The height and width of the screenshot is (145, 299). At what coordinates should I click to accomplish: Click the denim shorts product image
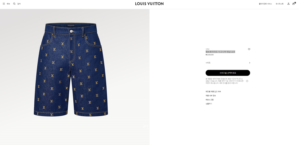click(71, 69)
